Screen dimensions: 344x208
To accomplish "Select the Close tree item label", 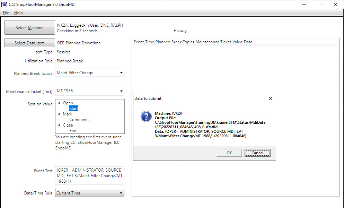I will 68,125.
